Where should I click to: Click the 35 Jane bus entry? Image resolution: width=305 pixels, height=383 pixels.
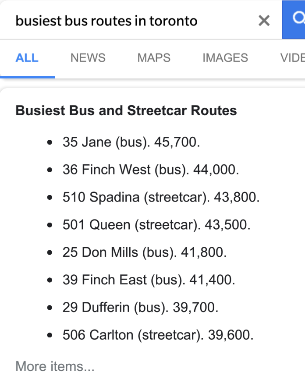point(131,142)
